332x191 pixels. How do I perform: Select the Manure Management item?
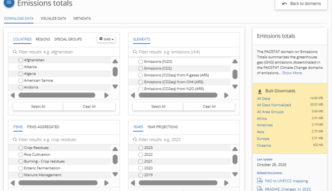coord(21,175)
